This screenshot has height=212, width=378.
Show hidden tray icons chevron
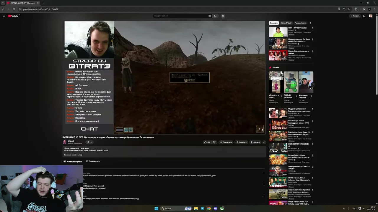pyautogui.click(x=343, y=208)
